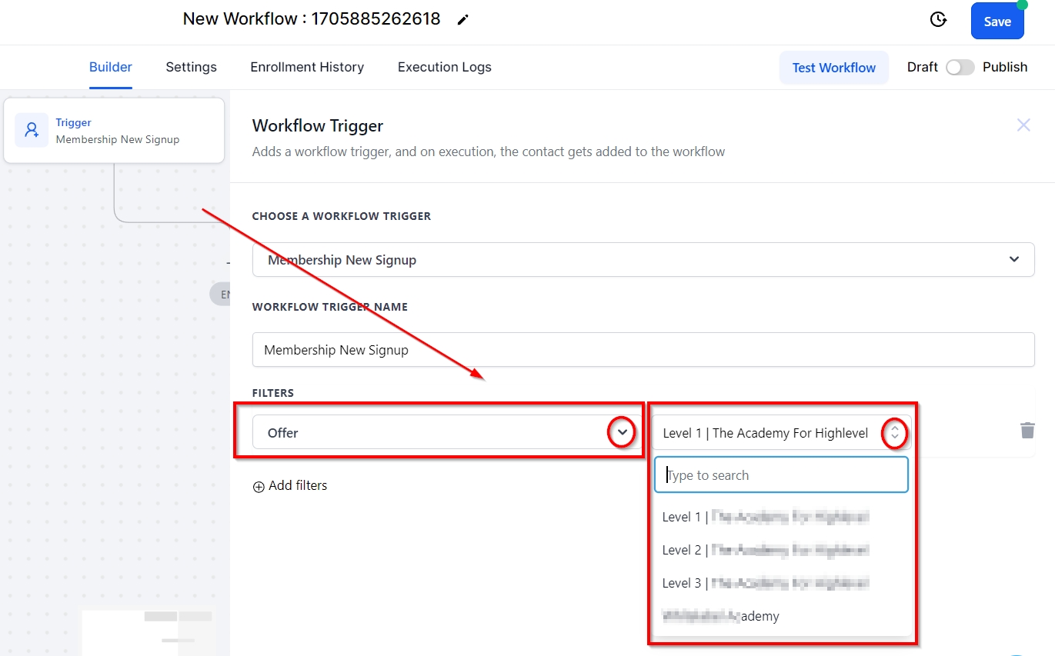Open the Offer filter type dropdown
Viewport: 1055px width, 656px height.
click(x=623, y=433)
